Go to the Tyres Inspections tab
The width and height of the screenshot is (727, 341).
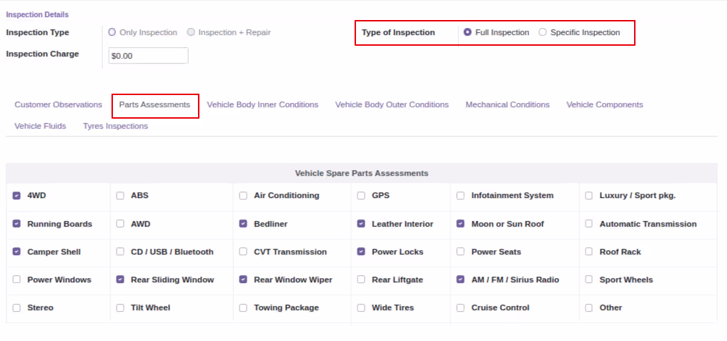[116, 127]
